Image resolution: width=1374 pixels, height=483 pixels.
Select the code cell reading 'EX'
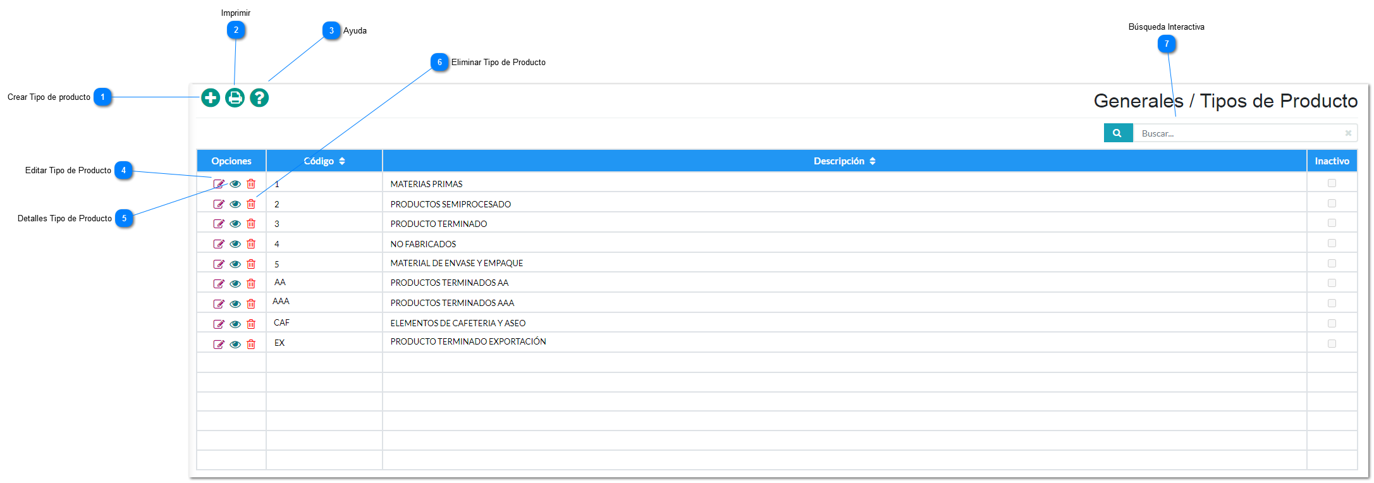pos(324,343)
